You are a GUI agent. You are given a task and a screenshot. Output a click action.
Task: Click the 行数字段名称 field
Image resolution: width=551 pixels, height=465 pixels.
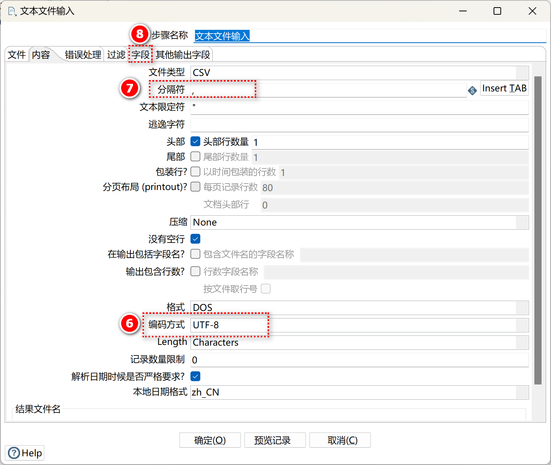pos(396,272)
